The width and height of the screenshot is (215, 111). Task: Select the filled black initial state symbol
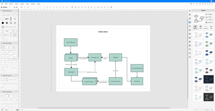click(x=3, y=23)
